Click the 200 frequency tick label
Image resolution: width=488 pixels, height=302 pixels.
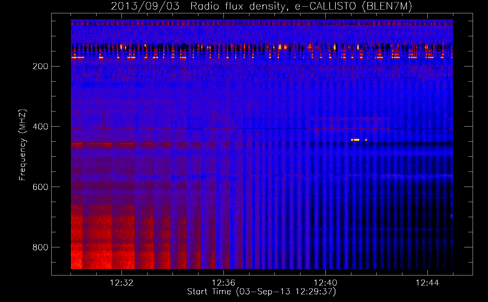click(x=40, y=66)
